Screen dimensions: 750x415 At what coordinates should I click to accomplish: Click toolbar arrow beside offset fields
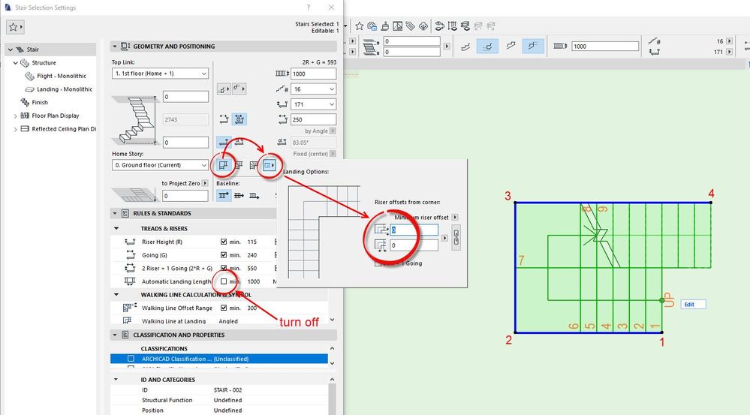(447, 47)
